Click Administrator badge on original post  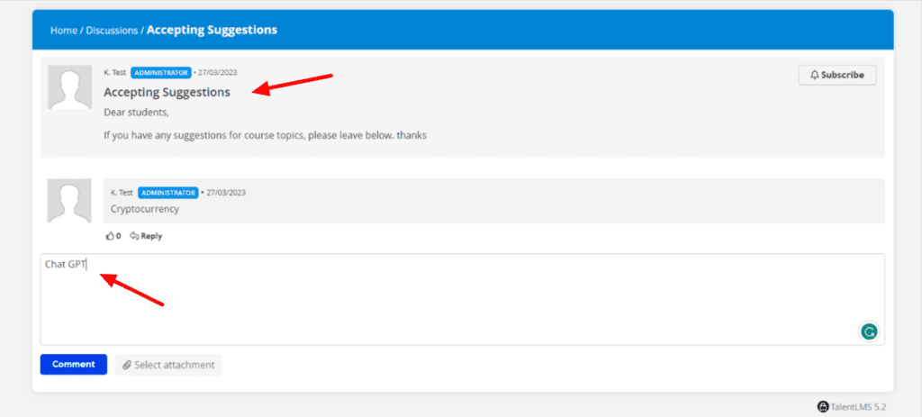pos(161,73)
